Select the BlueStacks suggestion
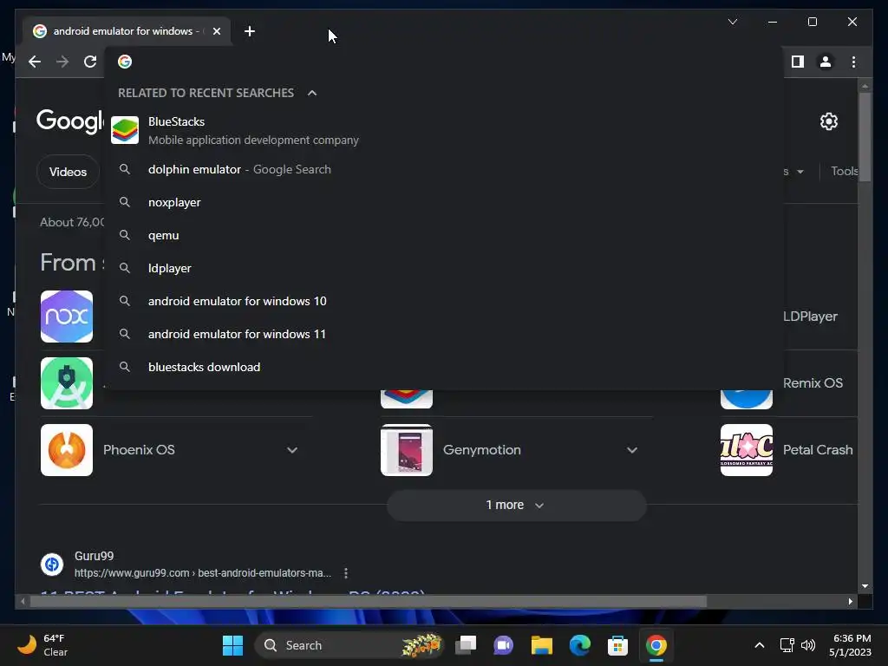Viewport: 888px width, 666px height. click(x=445, y=131)
